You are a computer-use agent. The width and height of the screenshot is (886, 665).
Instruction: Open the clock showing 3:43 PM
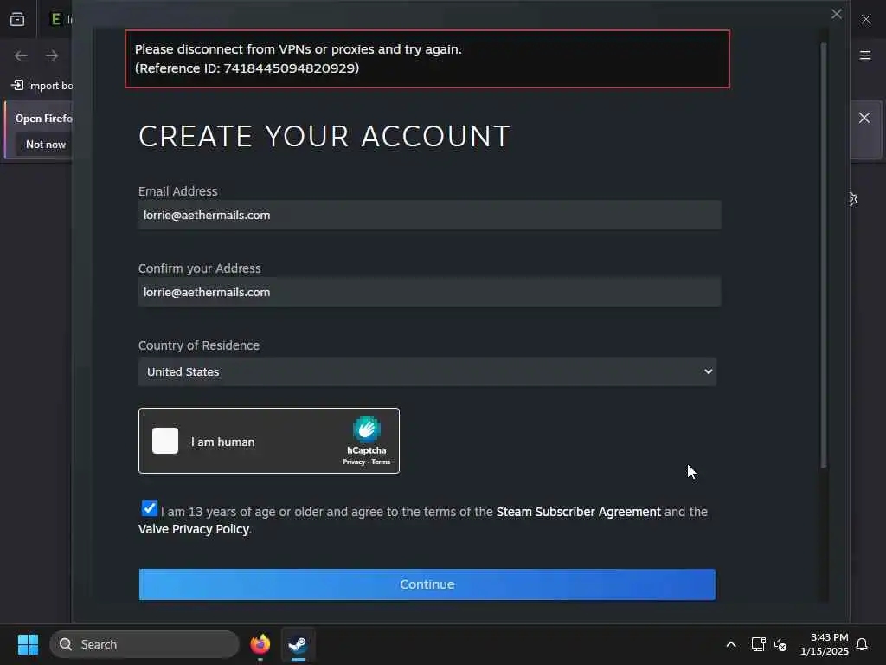tap(825, 644)
